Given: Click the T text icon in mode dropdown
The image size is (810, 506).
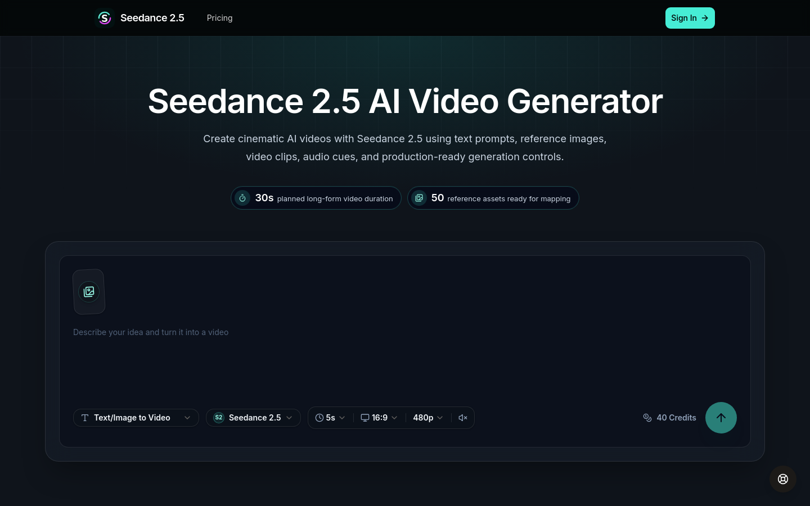Looking at the screenshot, I should (85, 418).
